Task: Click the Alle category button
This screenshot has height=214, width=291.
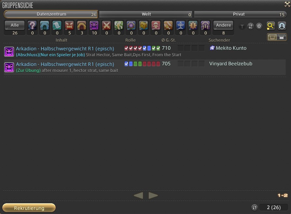Action: tap(15, 25)
